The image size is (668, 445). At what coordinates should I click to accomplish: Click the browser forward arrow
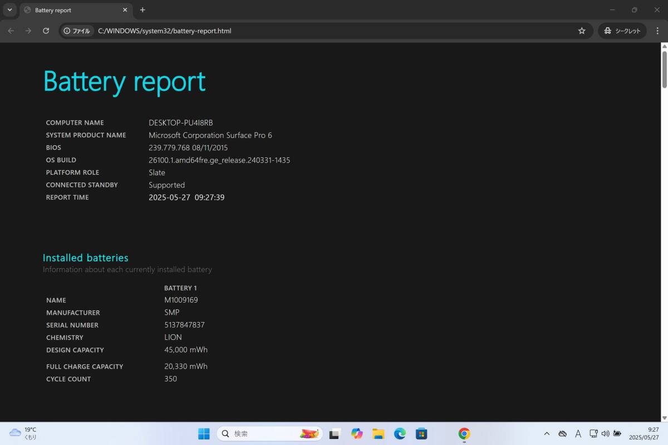click(28, 31)
